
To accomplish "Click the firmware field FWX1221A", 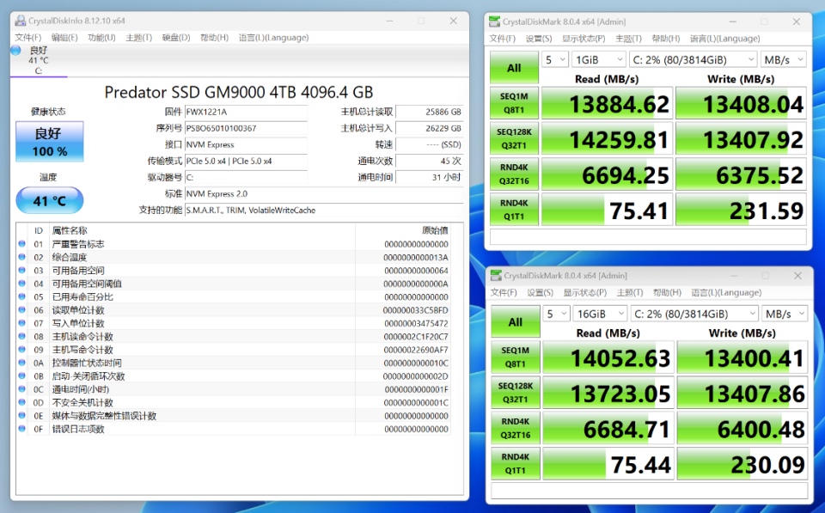I will pos(246,112).
